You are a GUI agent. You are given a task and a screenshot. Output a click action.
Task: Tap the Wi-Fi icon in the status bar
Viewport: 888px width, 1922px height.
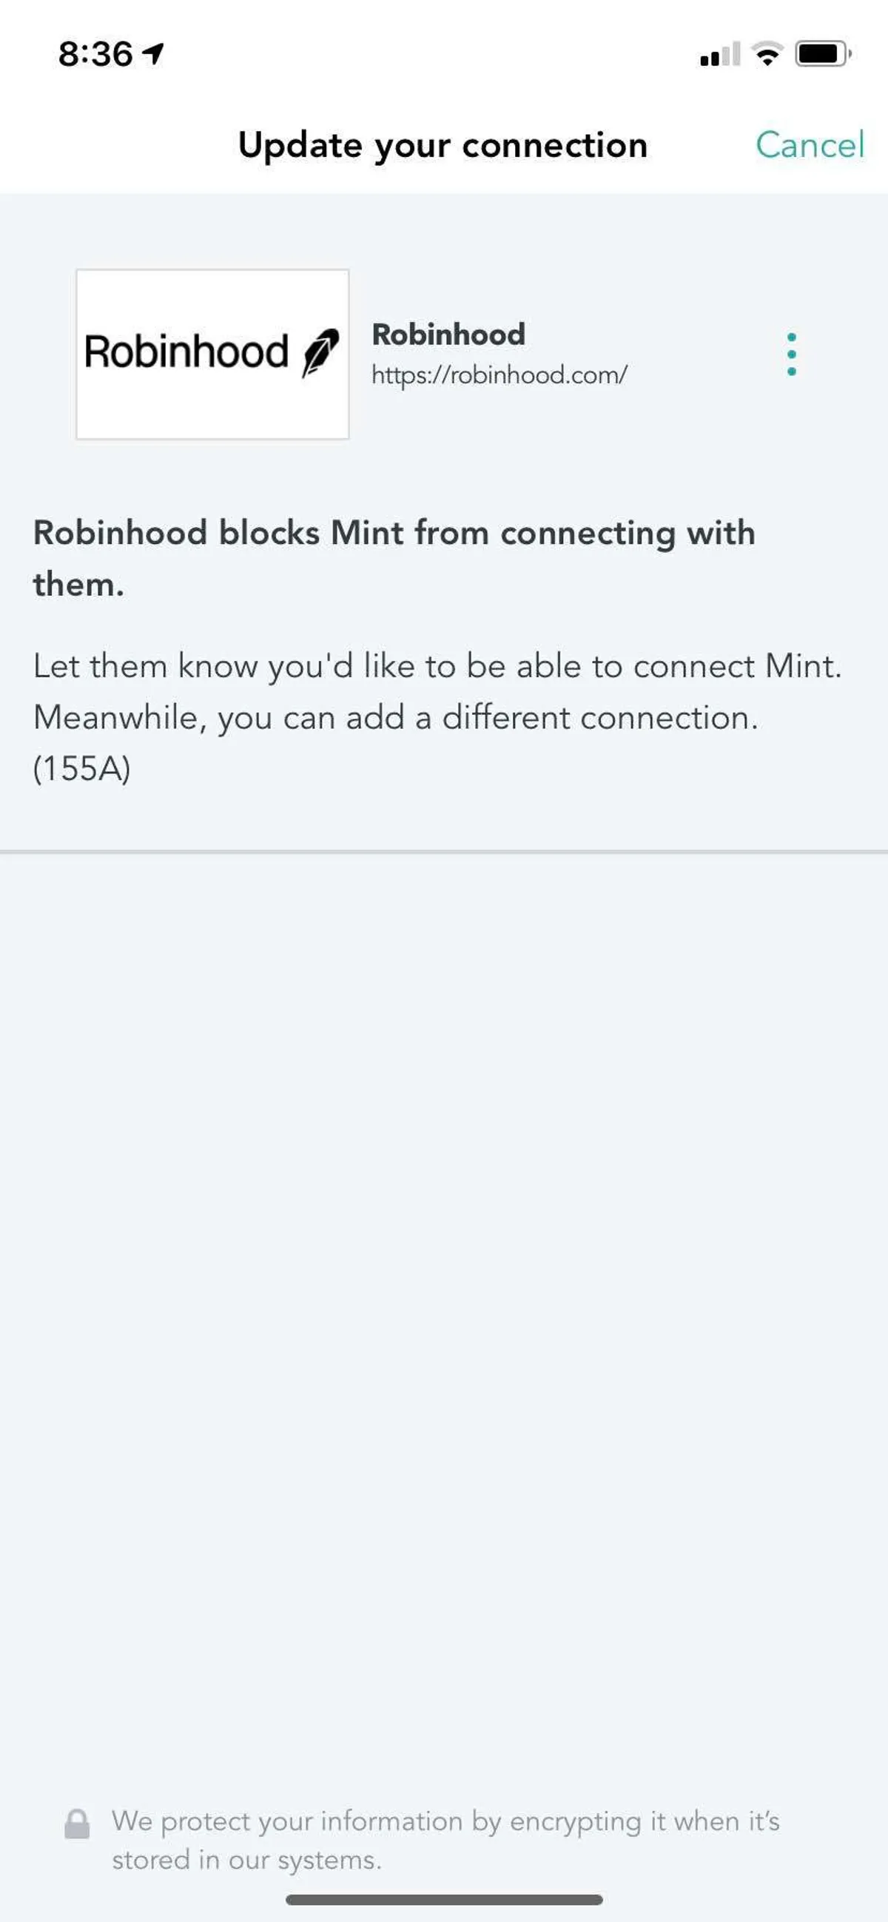pos(767,54)
